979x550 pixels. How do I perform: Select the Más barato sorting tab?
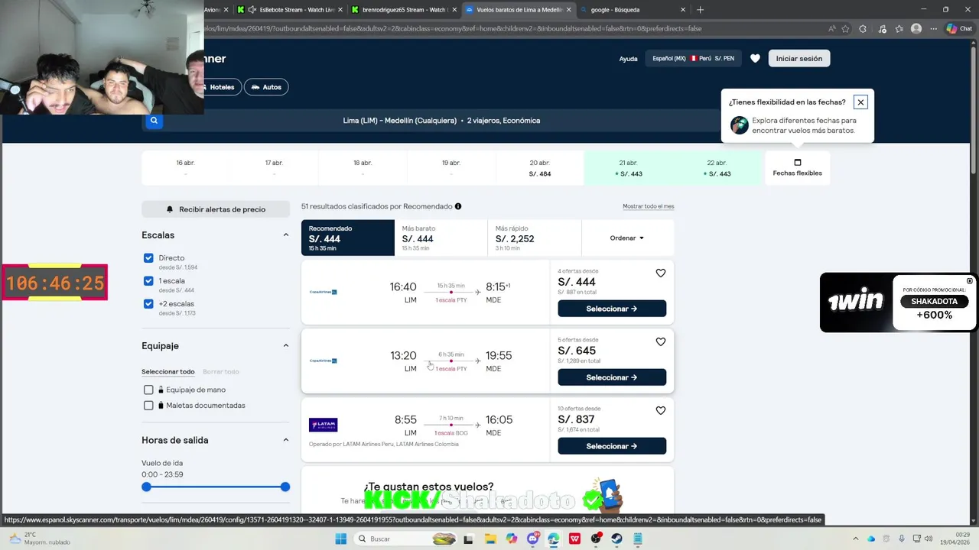(441, 238)
